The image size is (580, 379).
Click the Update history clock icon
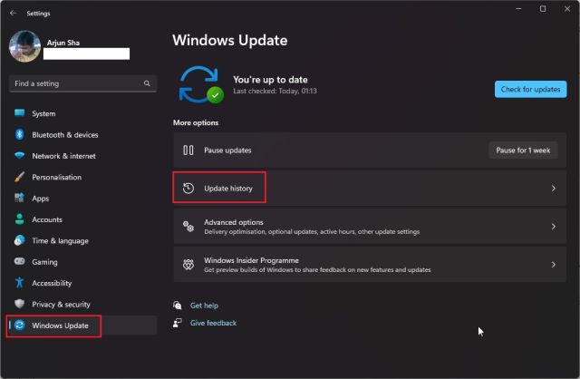(x=188, y=189)
